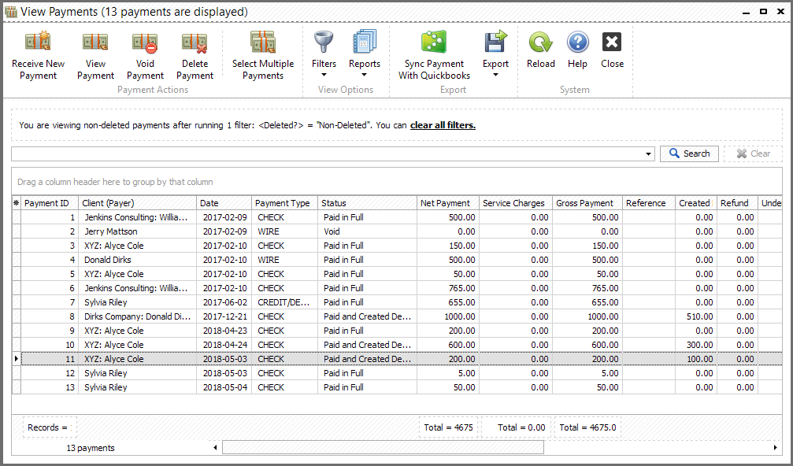Click the date cell '2018-05-04'
Image resolution: width=793 pixels, height=466 pixels.
[x=225, y=387]
